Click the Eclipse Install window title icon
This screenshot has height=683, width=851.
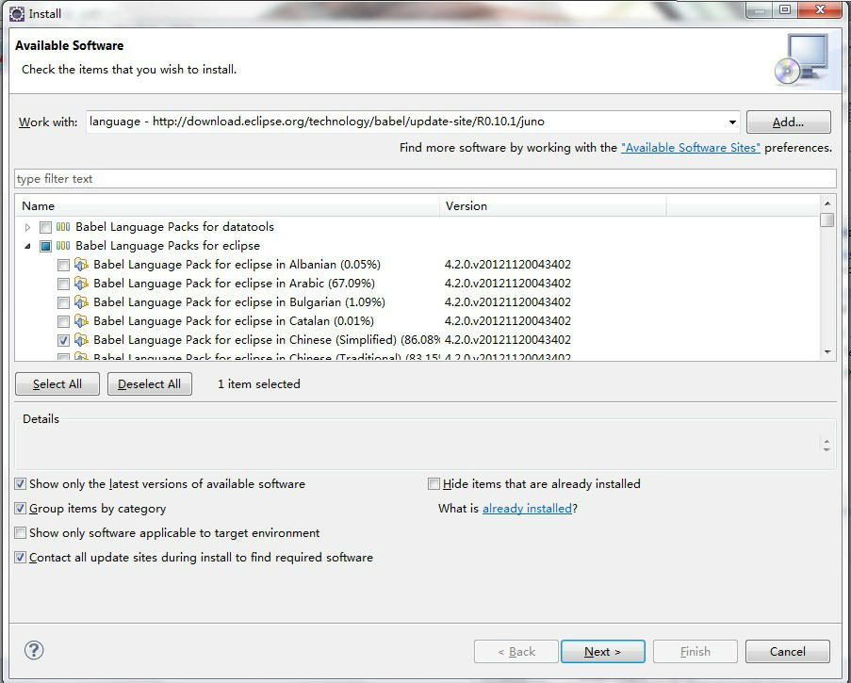pos(17,13)
